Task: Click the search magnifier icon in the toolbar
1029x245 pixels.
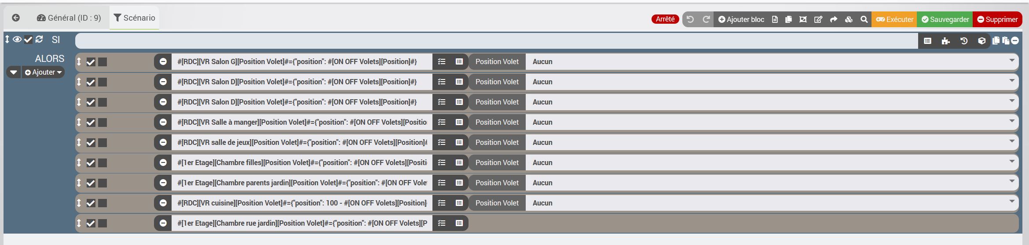Action: tap(864, 19)
